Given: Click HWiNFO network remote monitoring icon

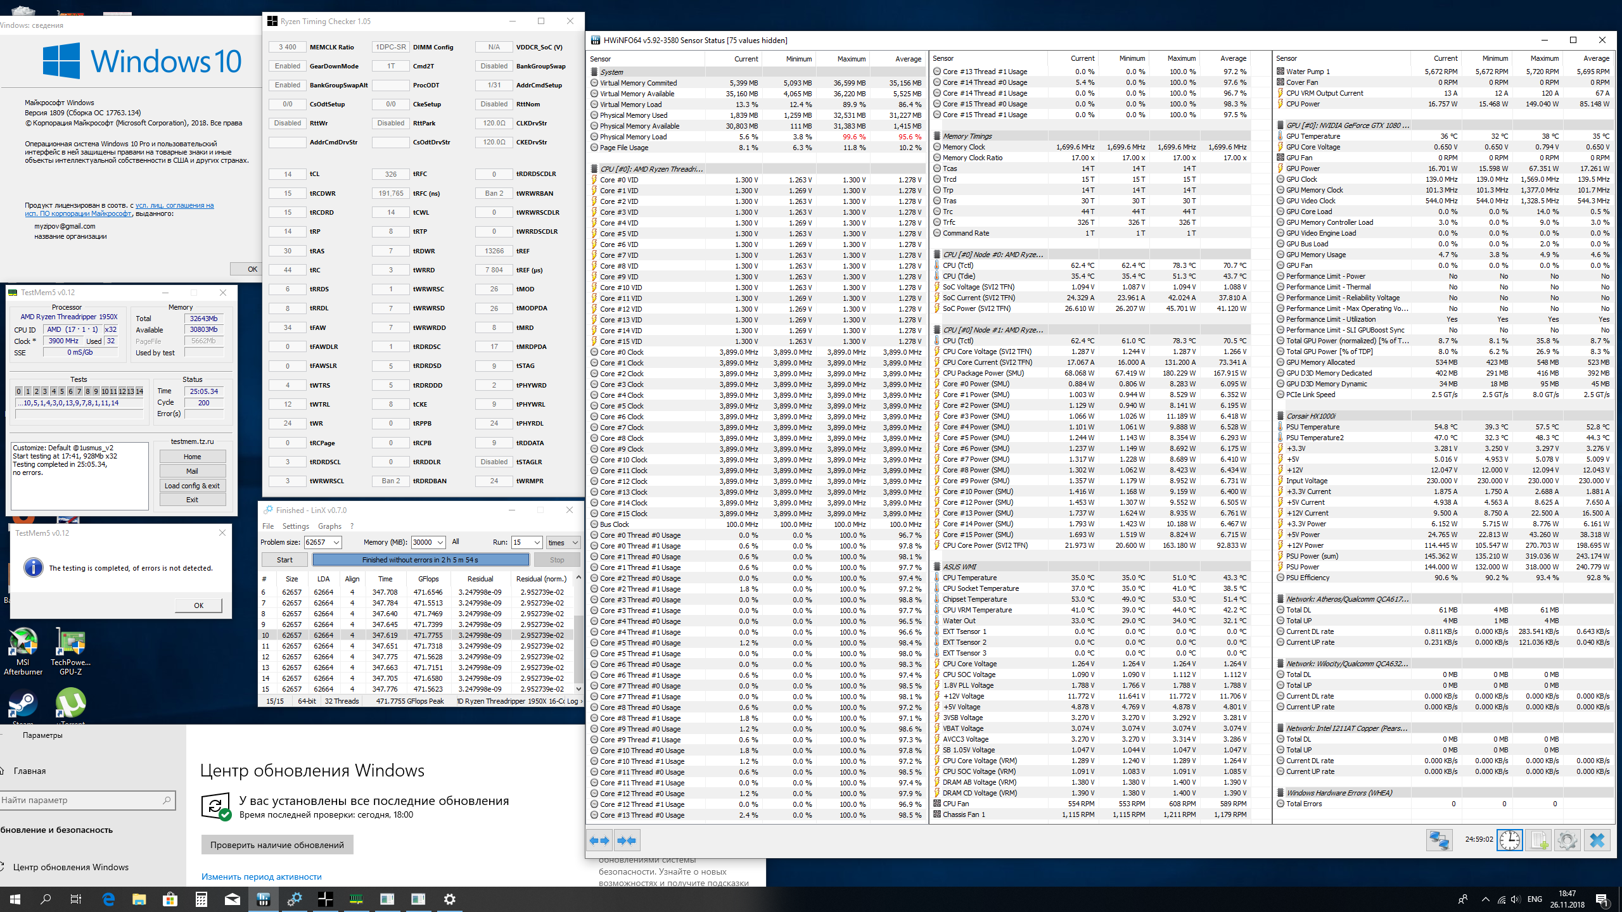Looking at the screenshot, I should 1439,840.
